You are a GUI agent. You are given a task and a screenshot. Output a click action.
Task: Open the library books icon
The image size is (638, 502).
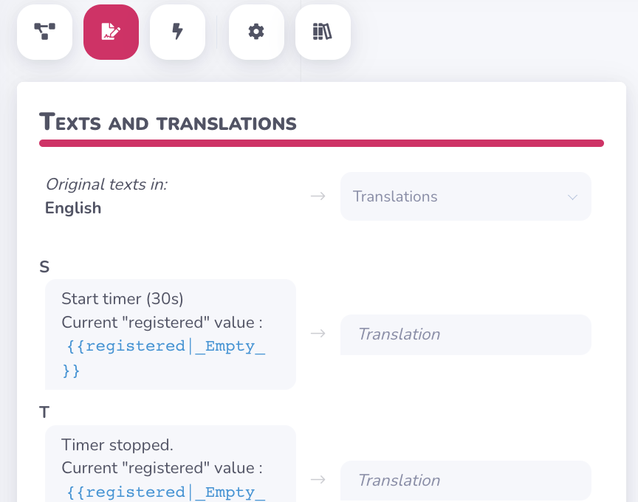[x=323, y=32]
